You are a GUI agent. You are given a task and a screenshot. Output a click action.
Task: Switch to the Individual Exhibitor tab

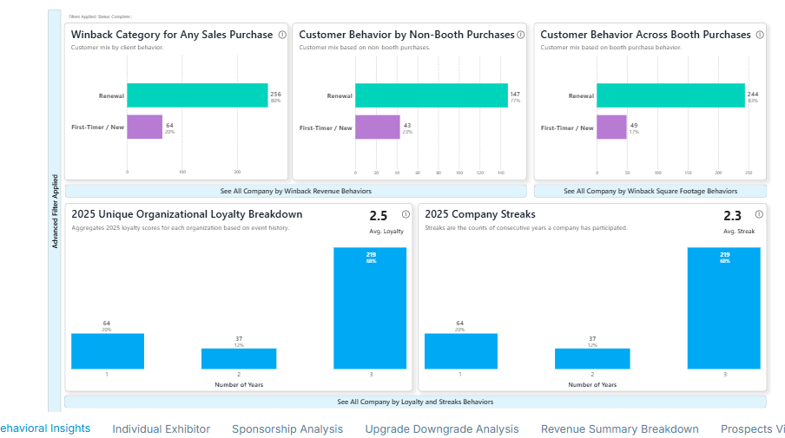161,429
